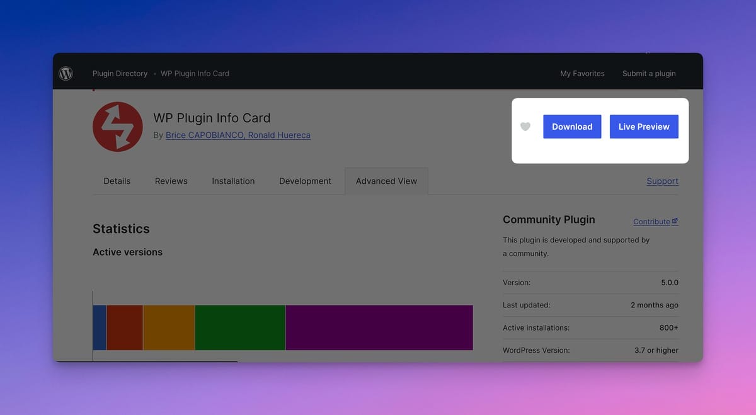Click the green segment of versions chart
Image resolution: width=756 pixels, height=415 pixels.
click(x=240, y=327)
